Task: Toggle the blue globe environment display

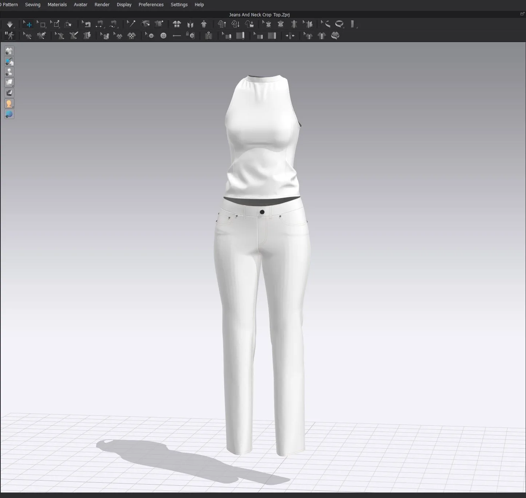Action: pyautogui.click(x=9, y=114)
